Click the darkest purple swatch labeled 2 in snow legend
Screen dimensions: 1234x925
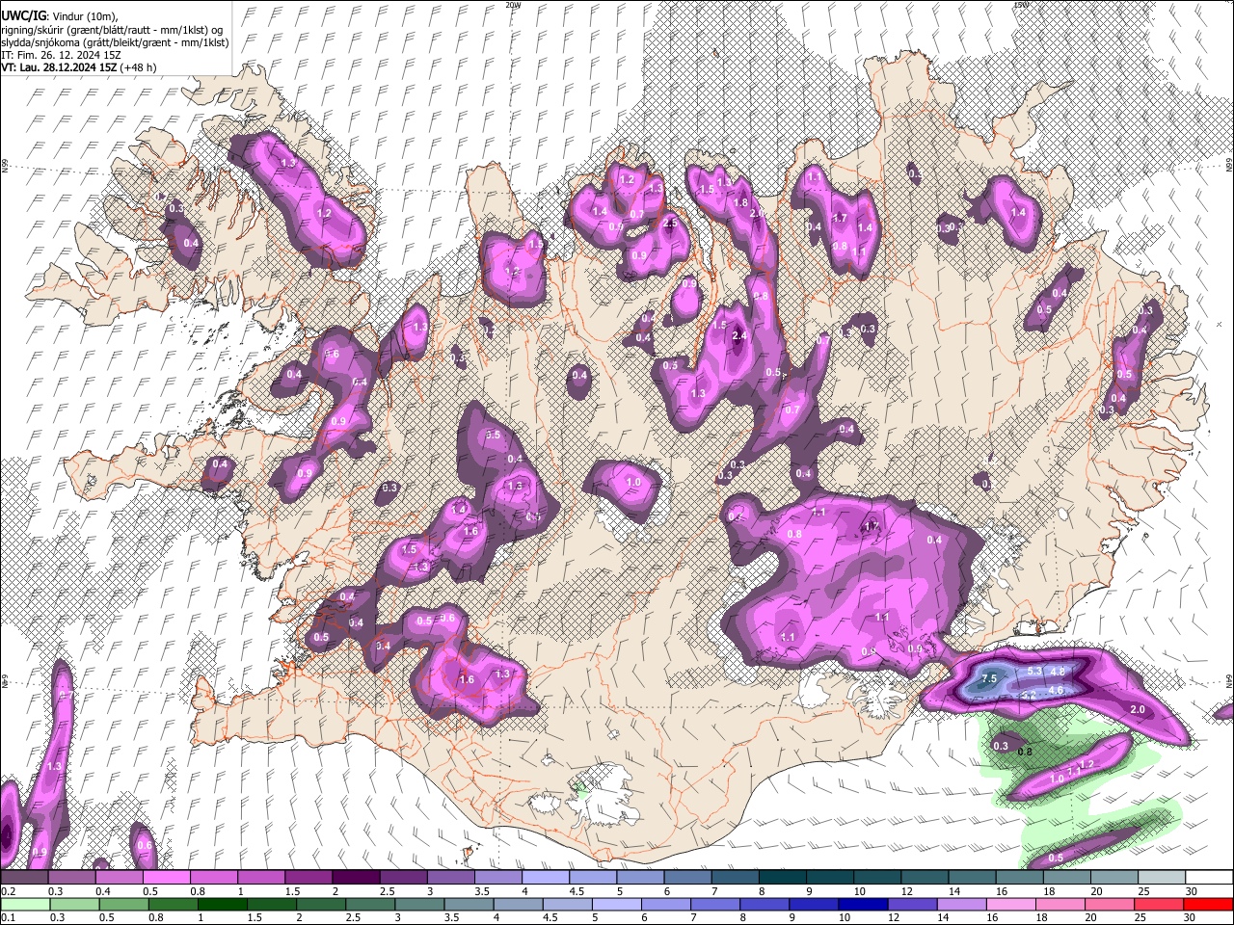click(355, 878)
